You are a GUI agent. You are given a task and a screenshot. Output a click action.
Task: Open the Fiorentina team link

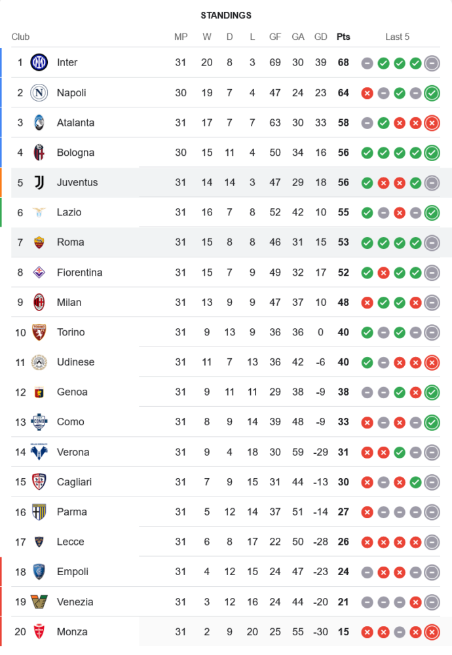point(79,272)
